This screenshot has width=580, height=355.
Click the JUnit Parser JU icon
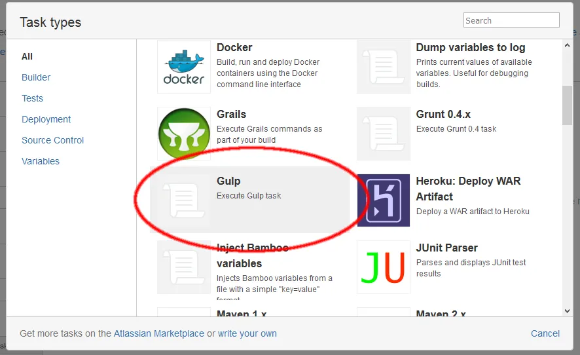click(384, 267)
